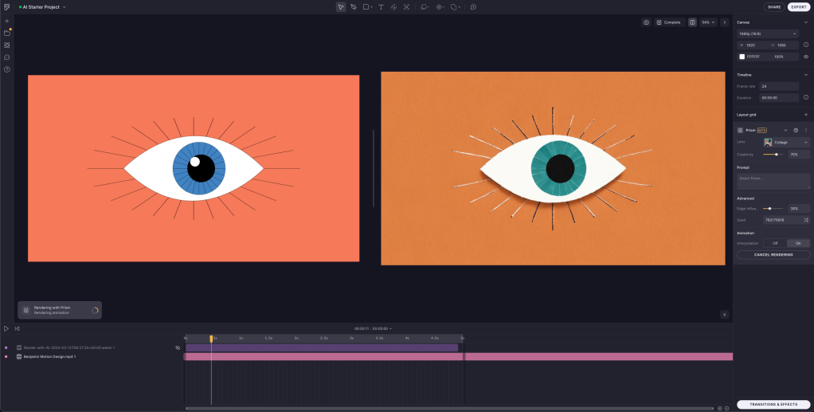Click the EXPORT button
This screenshot has width=814, height=412.
click(798, 6)
